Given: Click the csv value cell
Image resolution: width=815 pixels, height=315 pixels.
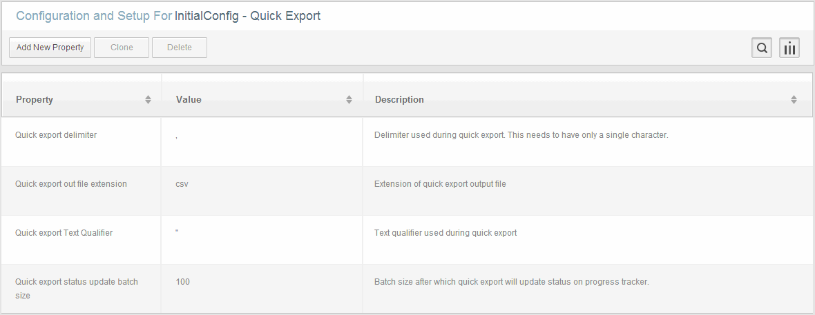Looking at the screenshot, I should click(x=262, y=190).
